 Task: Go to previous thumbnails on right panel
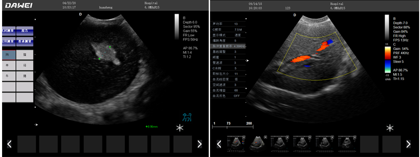(x=219, y=144)
